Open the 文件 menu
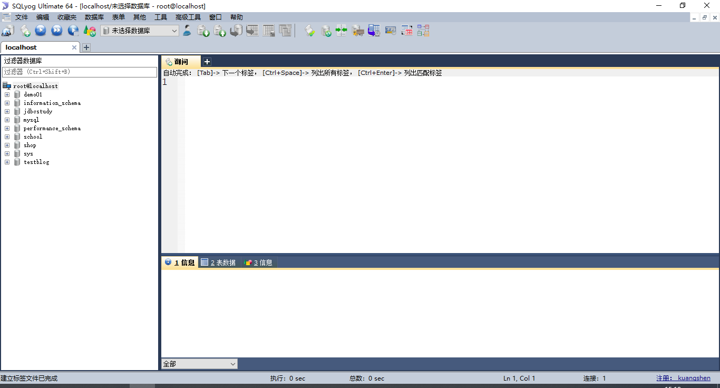The image size is (720, 388). (22, 17)
